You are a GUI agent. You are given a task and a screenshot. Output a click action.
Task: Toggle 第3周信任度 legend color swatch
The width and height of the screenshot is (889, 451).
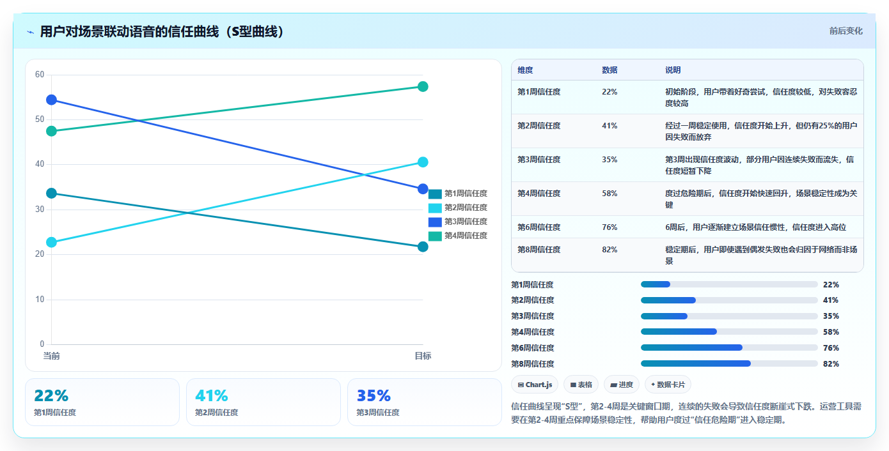point(435,222)
